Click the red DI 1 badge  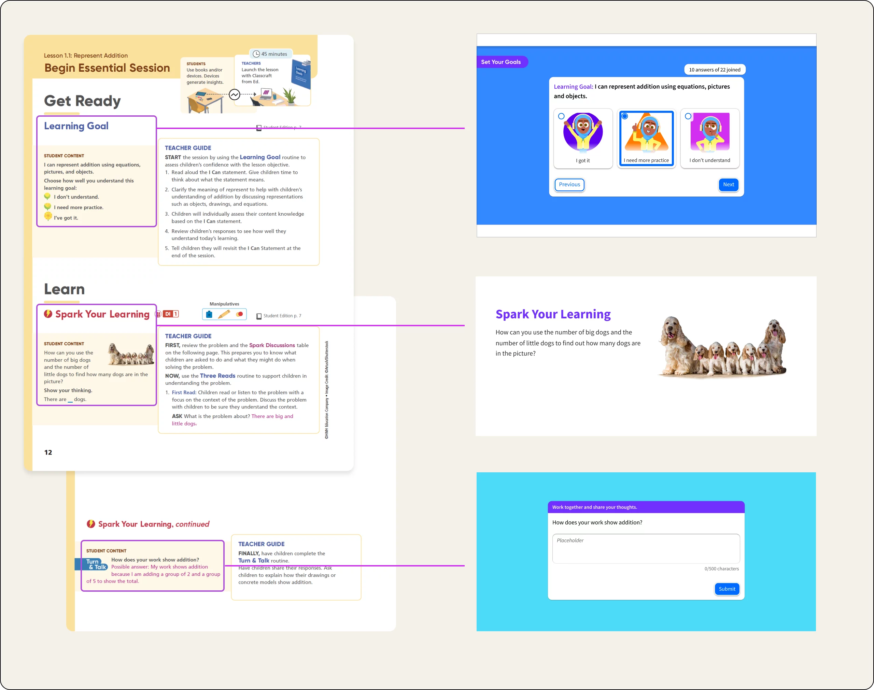point(170,314)
